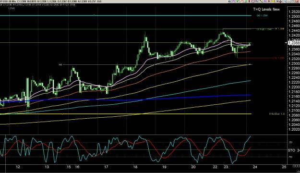This screenshot has height=173, width=300.
Task: Click the green arrow icon in top toolbar
Action: [x=237, y=1]
